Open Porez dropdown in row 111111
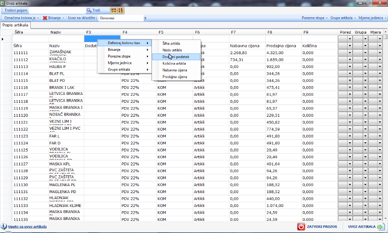Viewport: 388px width, 233px height. (x=350, y=53)
